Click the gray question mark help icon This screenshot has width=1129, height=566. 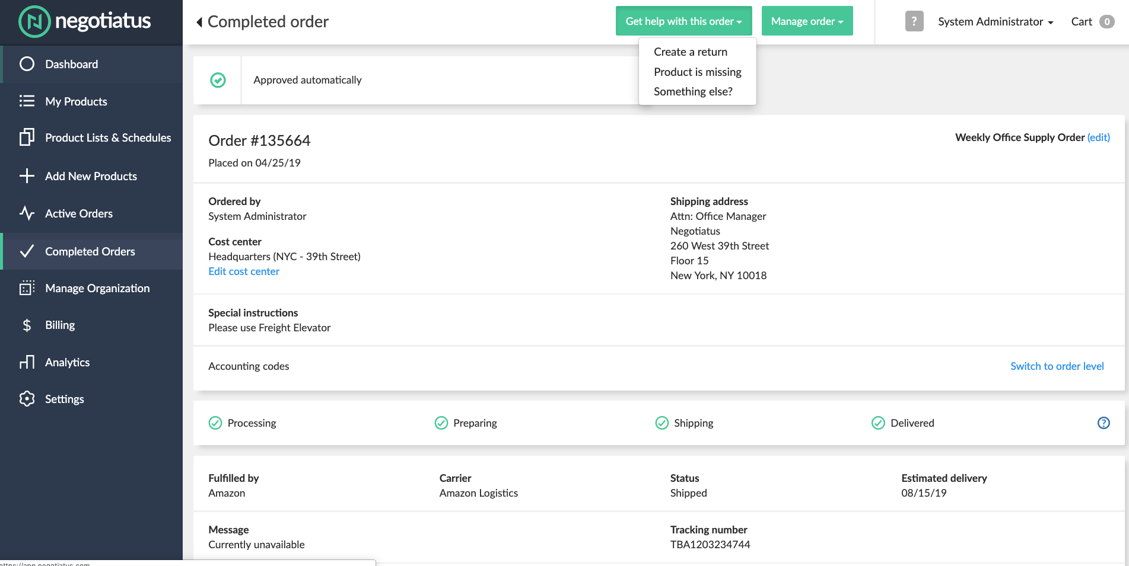[914, 21]
